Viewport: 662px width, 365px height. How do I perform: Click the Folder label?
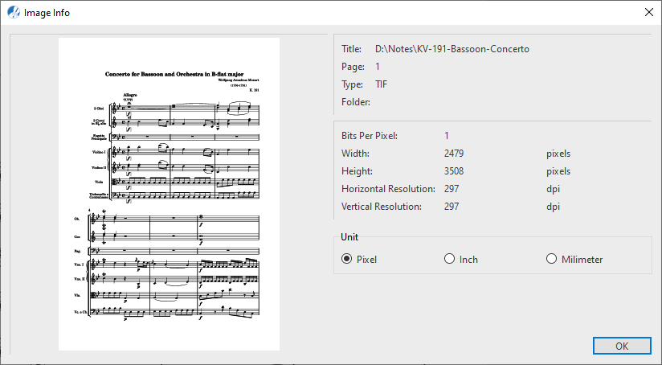pyautogui.click(x=356, y=102)
